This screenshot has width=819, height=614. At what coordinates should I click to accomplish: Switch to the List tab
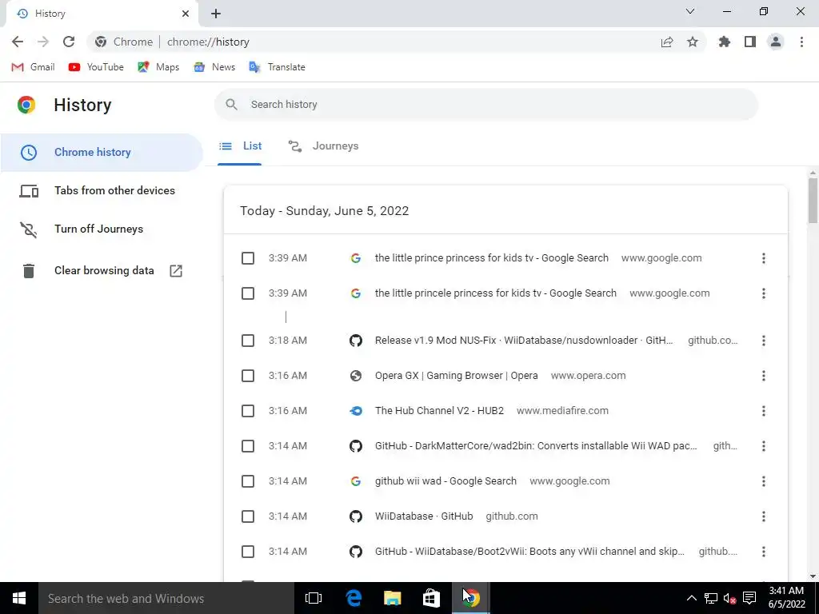point(240,146)
